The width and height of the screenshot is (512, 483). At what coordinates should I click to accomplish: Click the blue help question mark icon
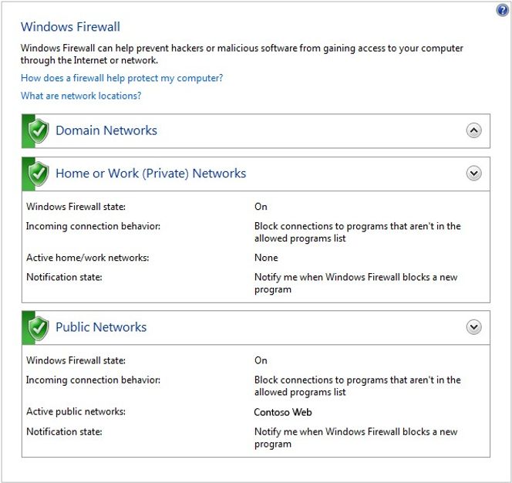tap(503, 10)
